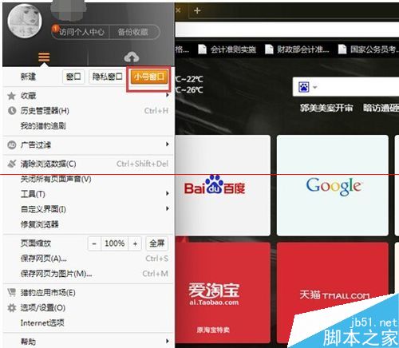Choose 保存网页为图片(M)... entry

[x=88, y=274]
